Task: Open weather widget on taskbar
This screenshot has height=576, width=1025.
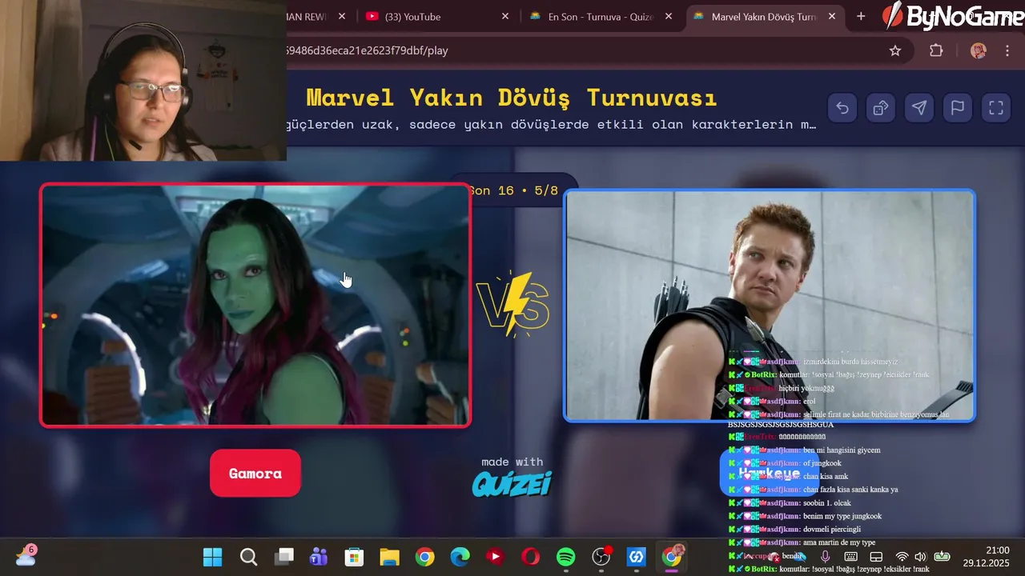Action: pyautogui.click(x=26, y=555)
